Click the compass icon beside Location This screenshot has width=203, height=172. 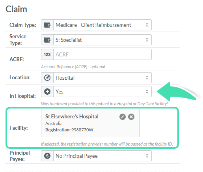(47, 78)
